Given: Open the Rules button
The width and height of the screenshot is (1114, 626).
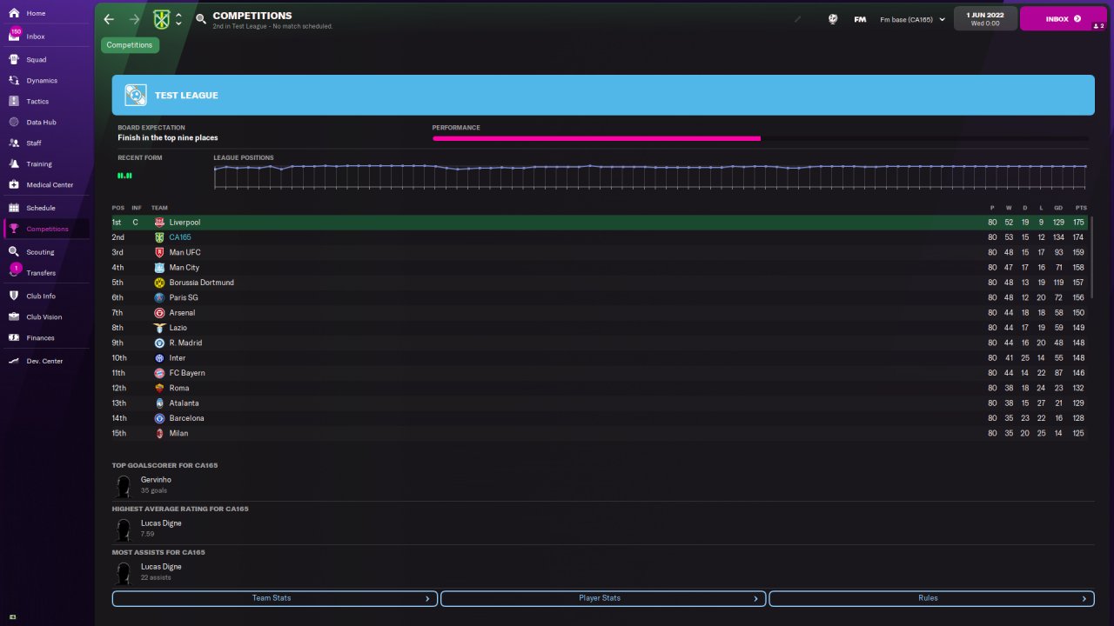Looking at the screenshot, I should click(x=931, y=598).
